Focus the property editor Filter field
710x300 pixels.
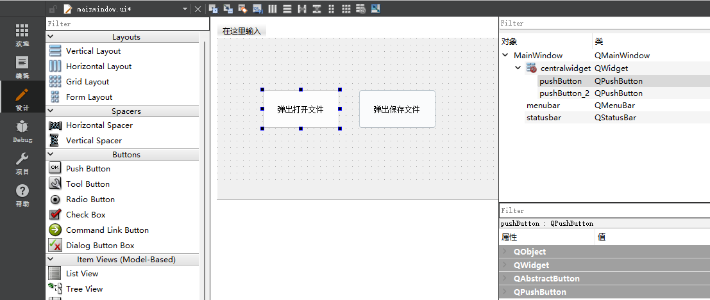pyautogui.click(x=605, y=210)
